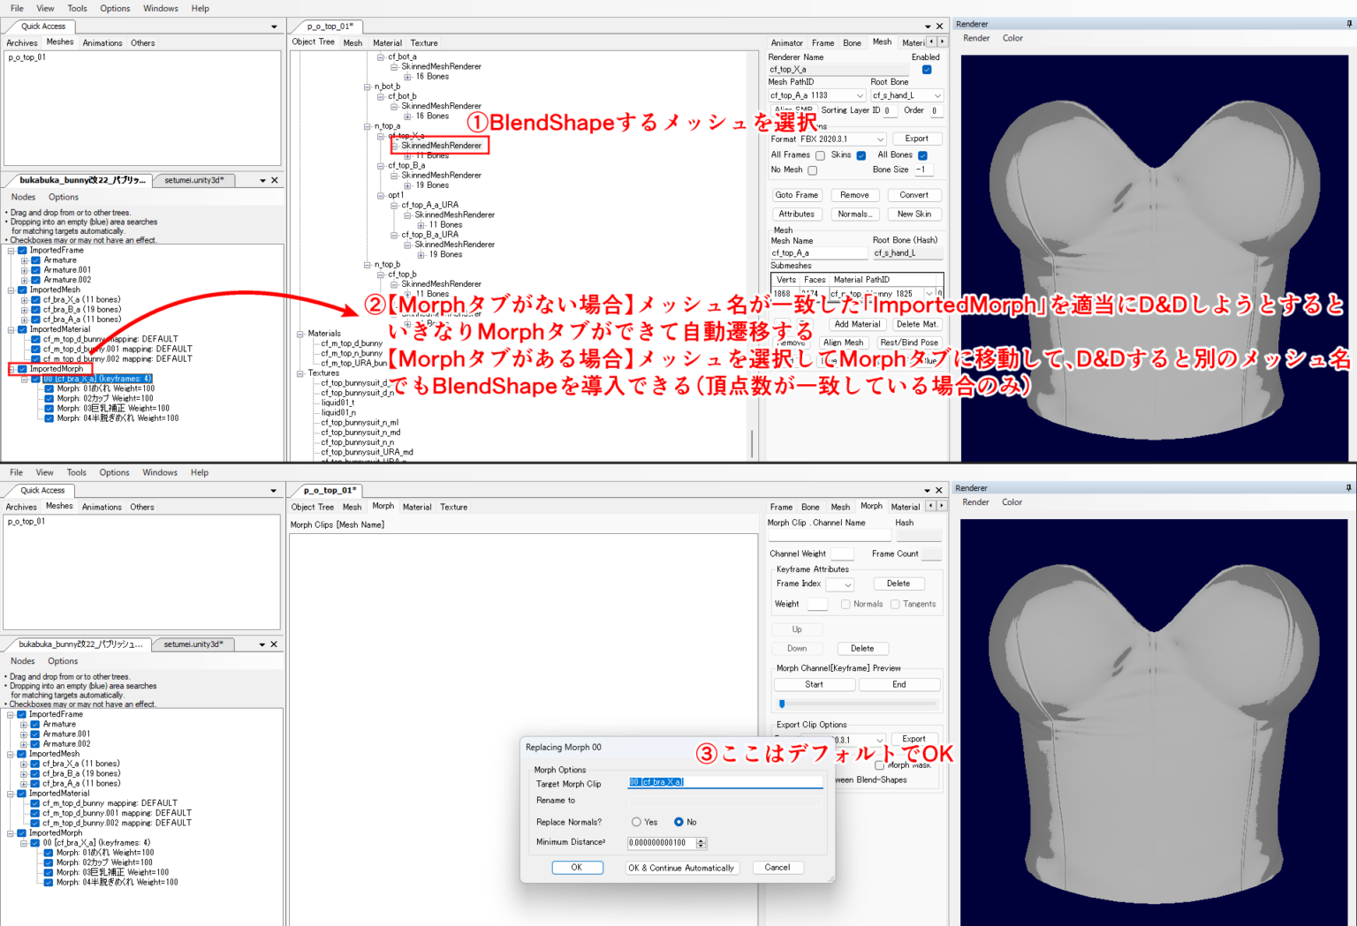The image size is (1357, 926).
Task: Open the Tools menu
Action: [77, 8]
